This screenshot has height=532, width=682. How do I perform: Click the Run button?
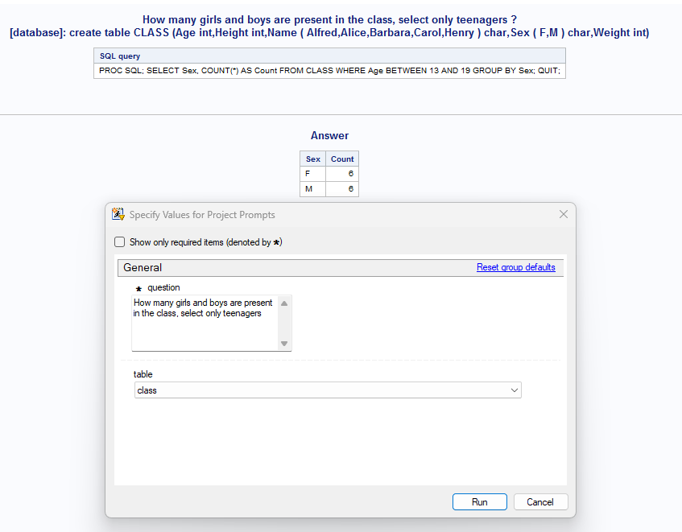click(479, 501)
